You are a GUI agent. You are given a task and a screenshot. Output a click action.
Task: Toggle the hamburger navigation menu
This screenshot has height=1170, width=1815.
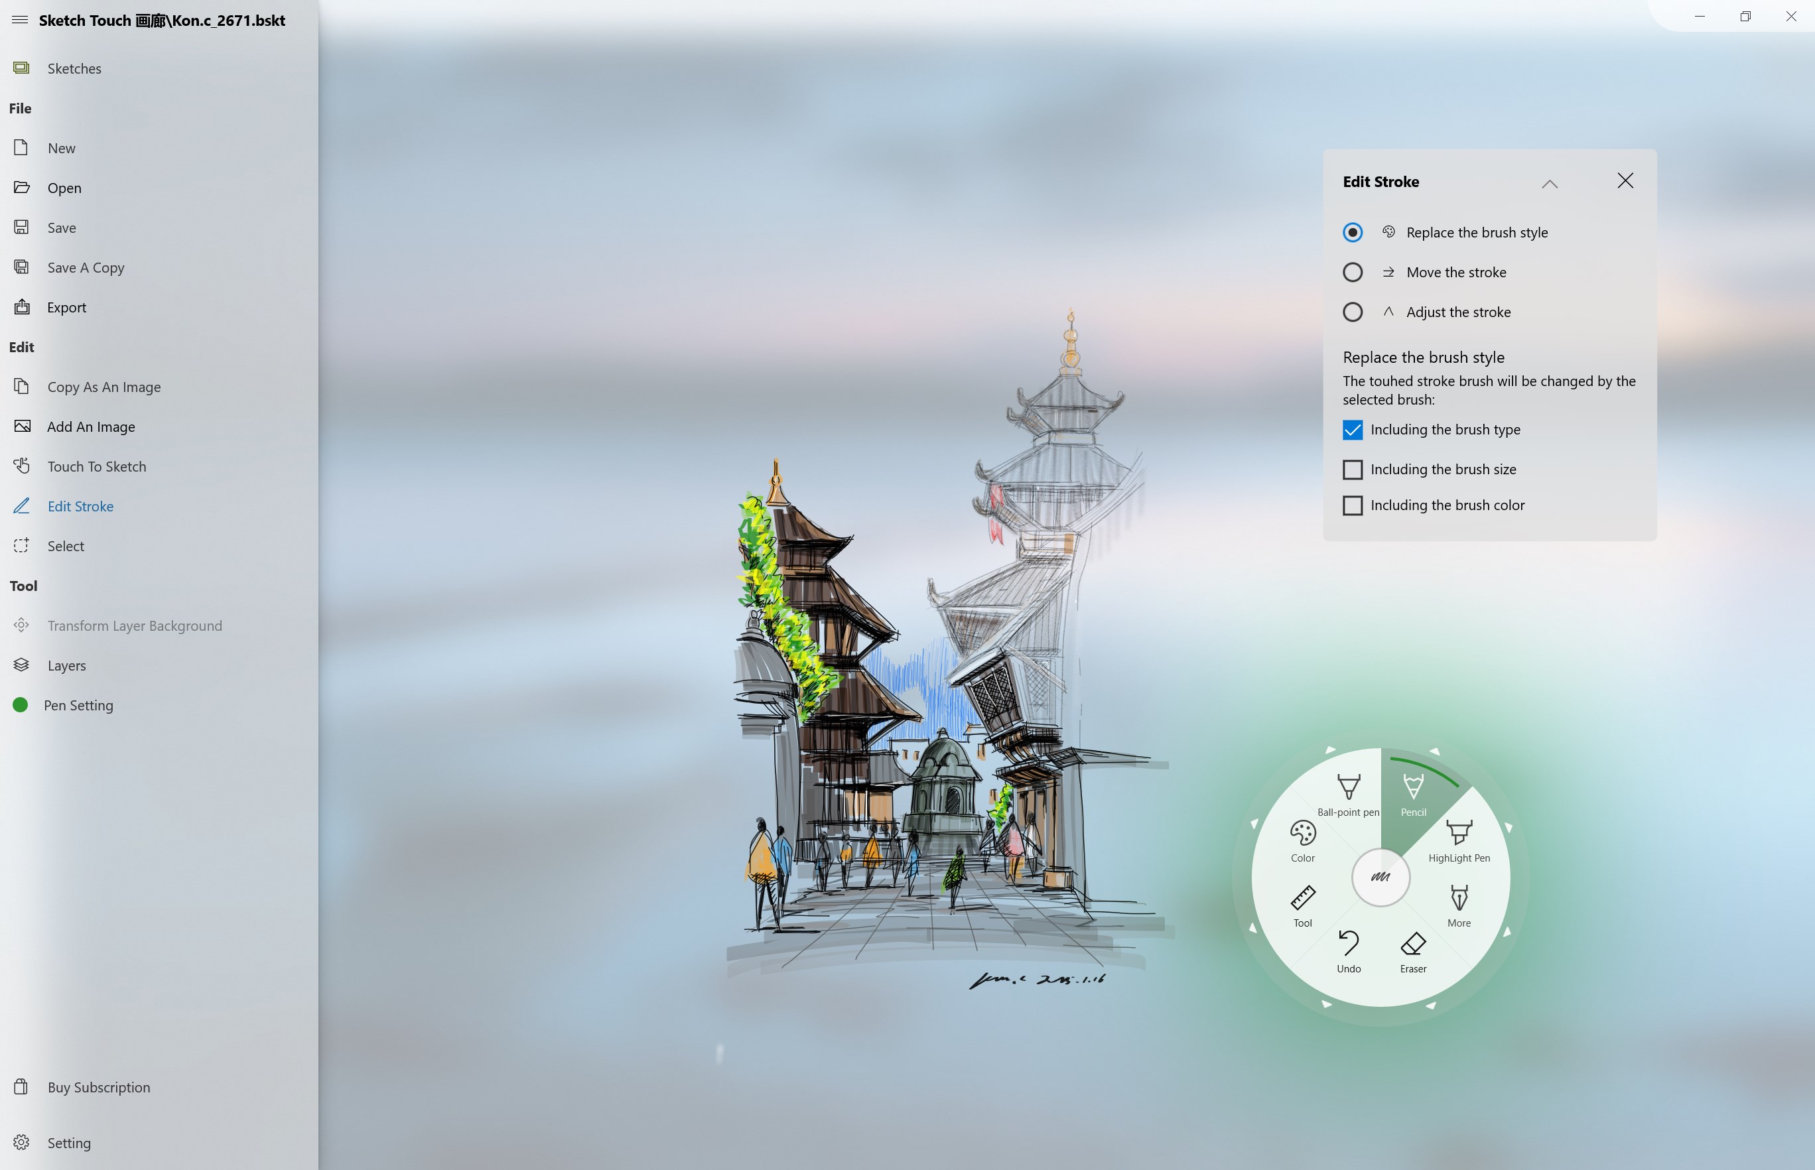[20, 21]
